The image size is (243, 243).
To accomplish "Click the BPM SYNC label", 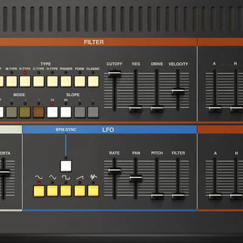I will [x=66, y=129].
